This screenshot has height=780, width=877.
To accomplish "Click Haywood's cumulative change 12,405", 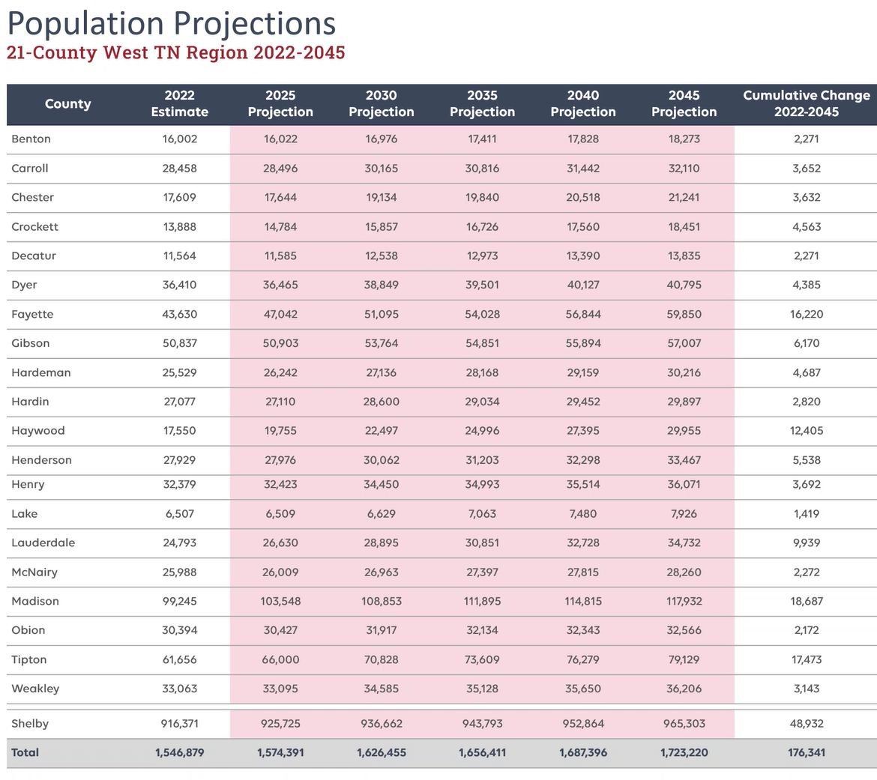I will click(806, 431).
